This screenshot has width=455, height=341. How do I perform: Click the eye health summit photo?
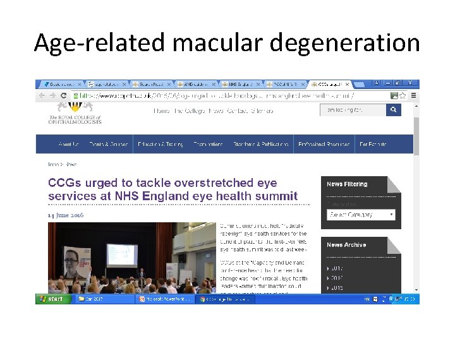(x=132, y=258)
